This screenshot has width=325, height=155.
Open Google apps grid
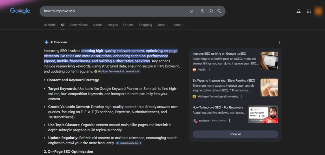pyautogui.click(x=309, y=11)
